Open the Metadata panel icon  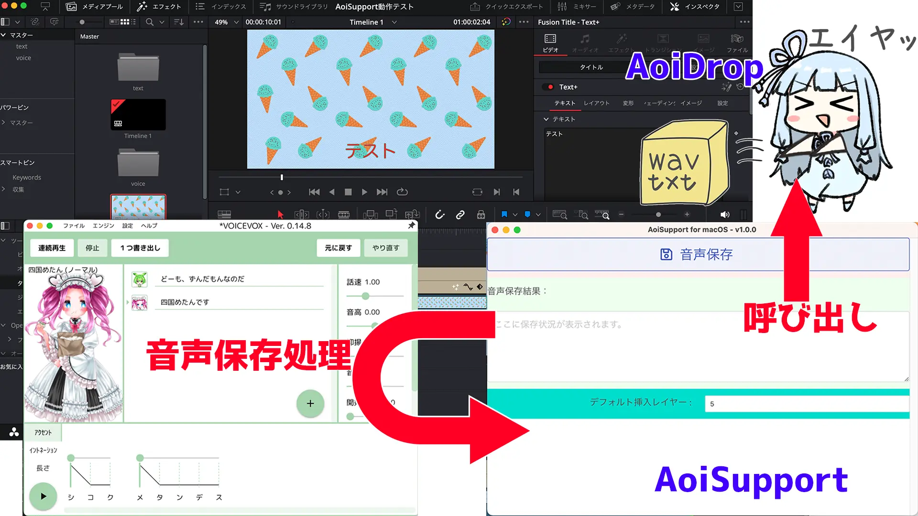pos(616,6)
